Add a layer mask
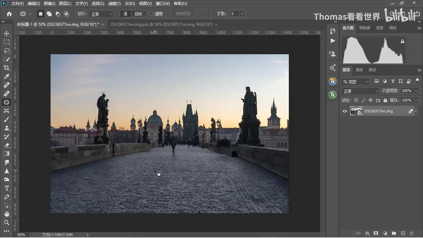This screenshot has height=238, width=423. [376, 233]
